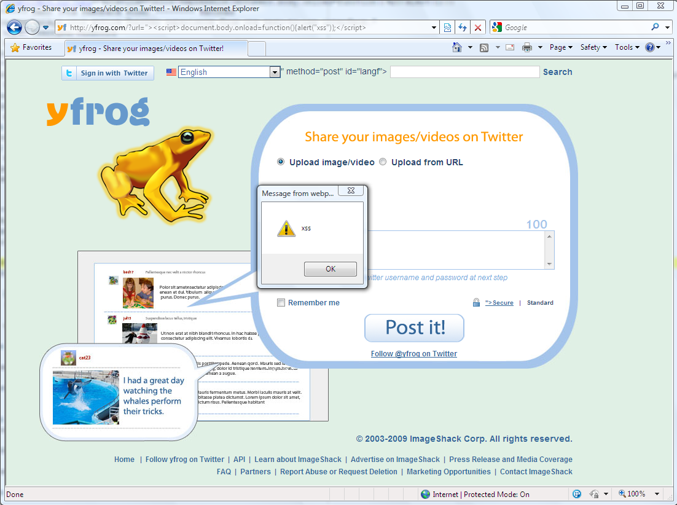The height and width of the screenshot is (505, 677).
Task: Close the Message from webpage dialog
Action: (351, 190)
